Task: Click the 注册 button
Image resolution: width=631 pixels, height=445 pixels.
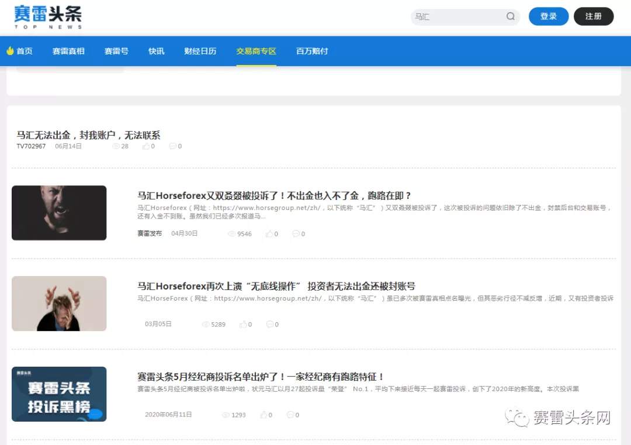Action: click(594, 16)
